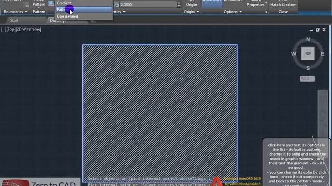332x186 pixels.
Task: Click W on the ViewCube compass
Action: (x=294, y=54)
